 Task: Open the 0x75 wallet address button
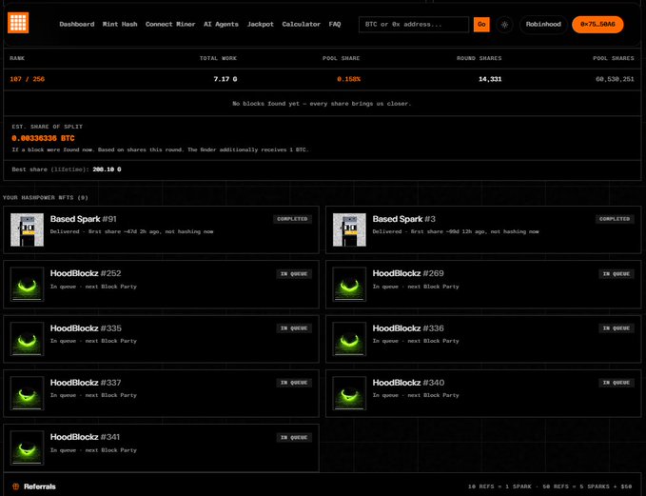click(597, 25)
